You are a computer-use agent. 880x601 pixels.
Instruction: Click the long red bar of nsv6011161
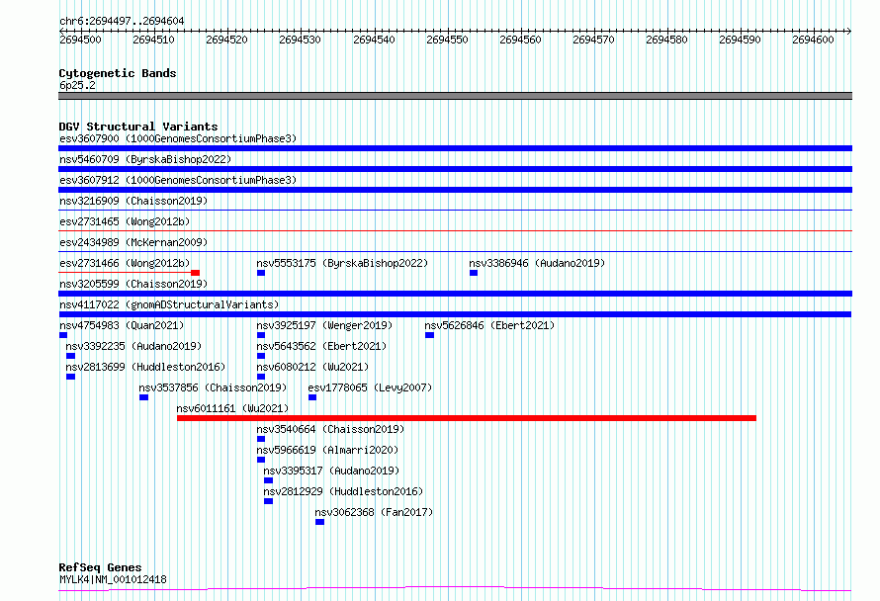(467, 418)
